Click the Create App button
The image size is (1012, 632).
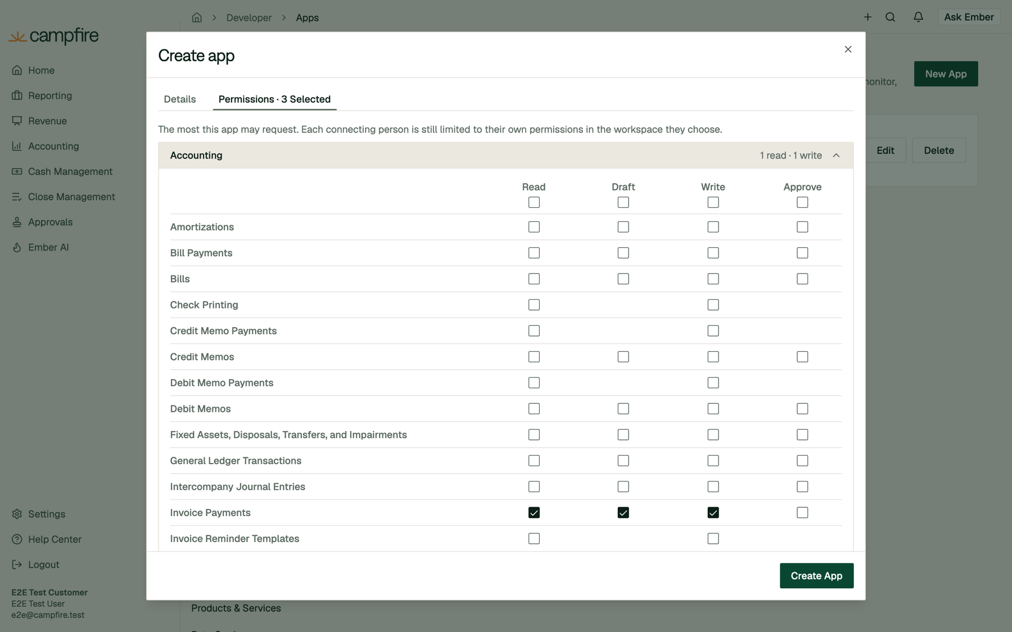pyautogui.click(x=816, y=576)
